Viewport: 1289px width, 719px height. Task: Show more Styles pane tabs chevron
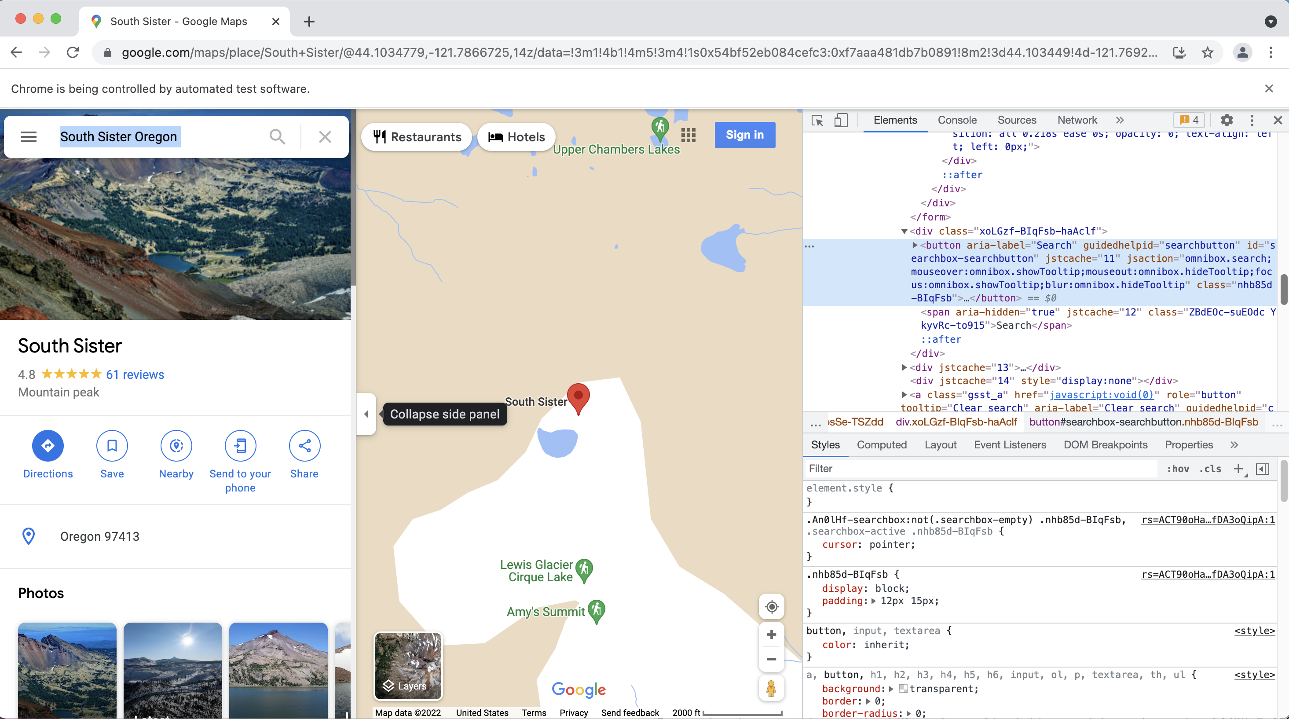pyautogui.click(x=1234, y=445)
